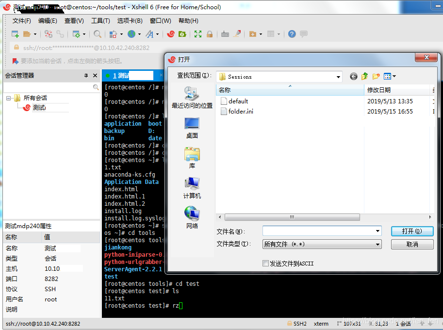Click the 取消 button
Viewport: 443px width, 330px height.
[412, 245]
